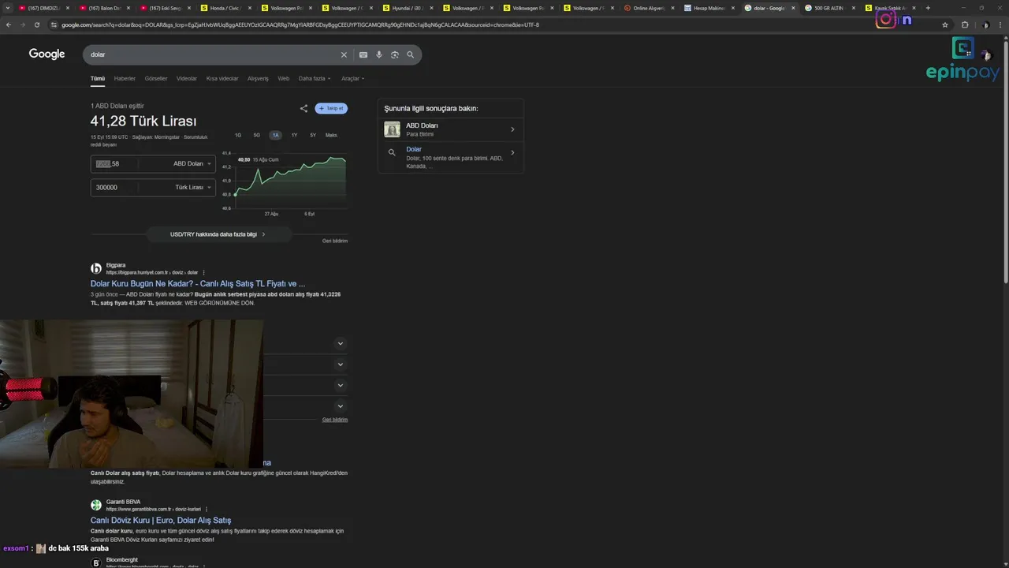Select the Tümü results tab

(97, 79)
